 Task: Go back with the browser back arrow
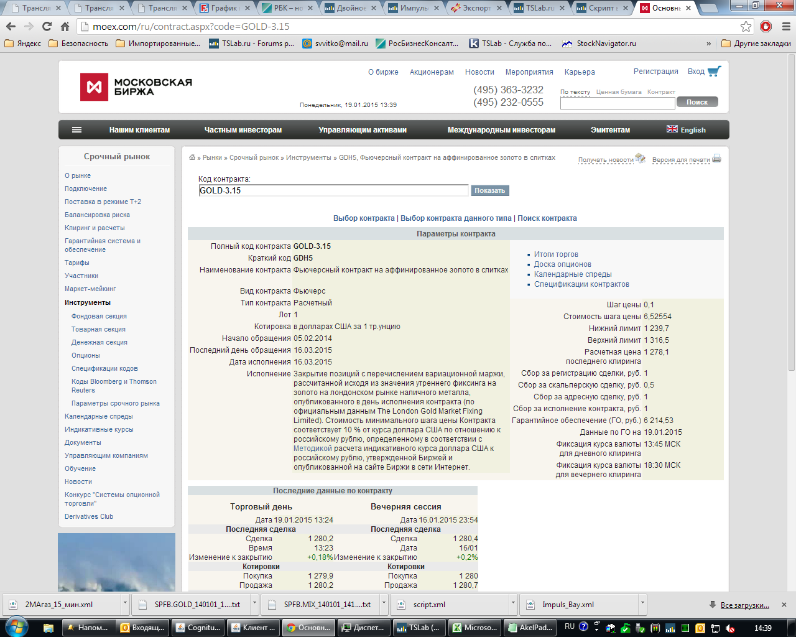(11, 26)
